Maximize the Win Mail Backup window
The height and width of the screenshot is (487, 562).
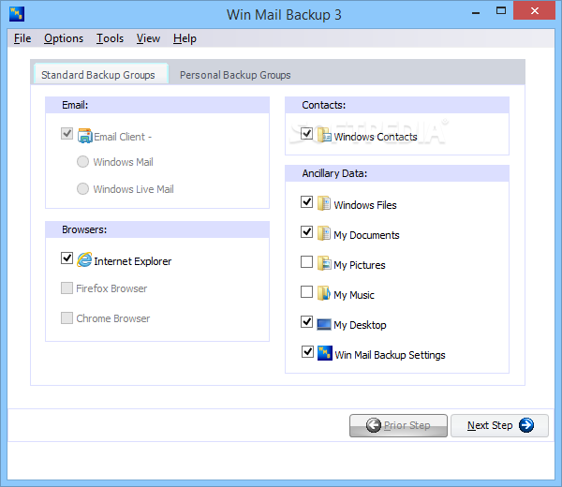501,11
